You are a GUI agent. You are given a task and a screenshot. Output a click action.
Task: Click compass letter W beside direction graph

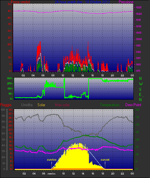coord(141,84)
